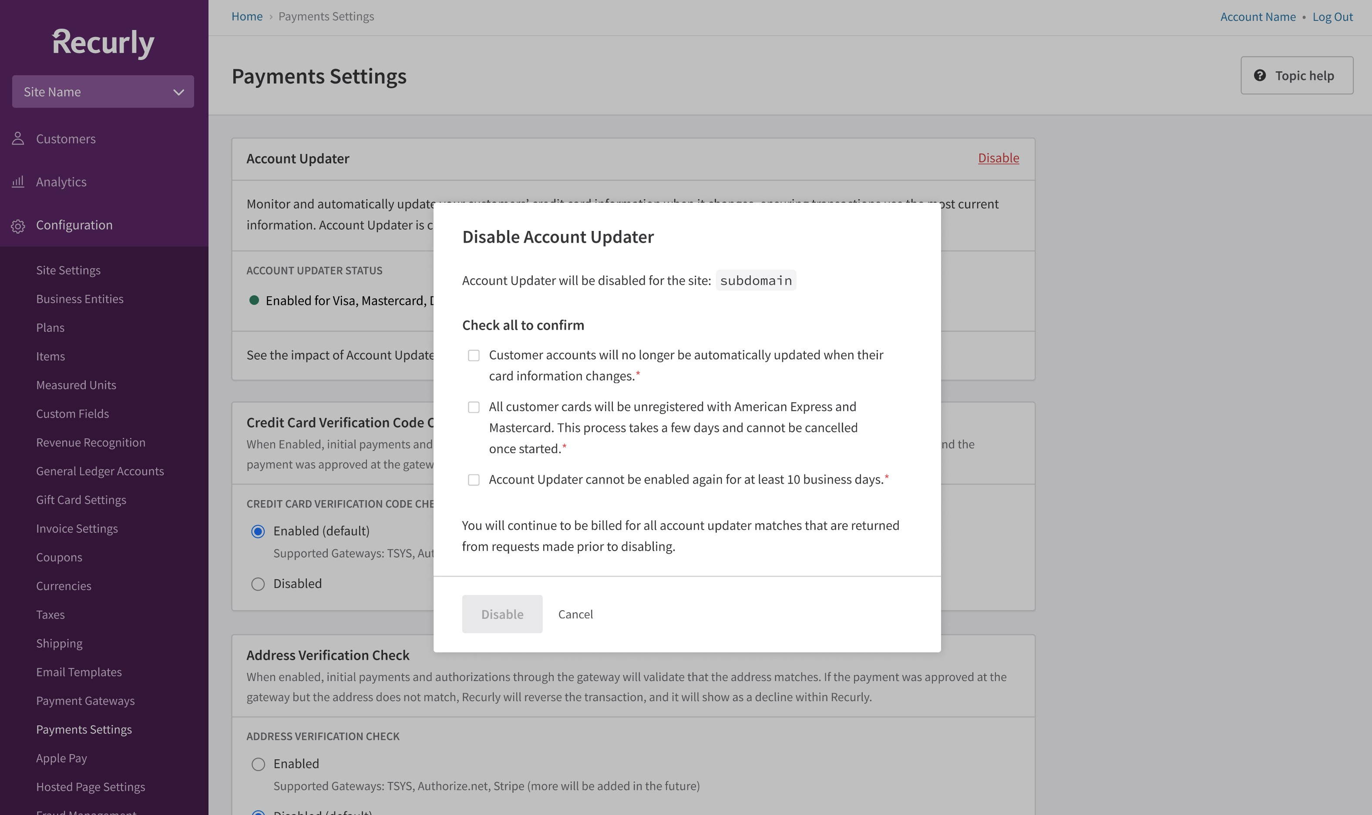
Task: Click the Log Out link
Action: (1332, 17)
